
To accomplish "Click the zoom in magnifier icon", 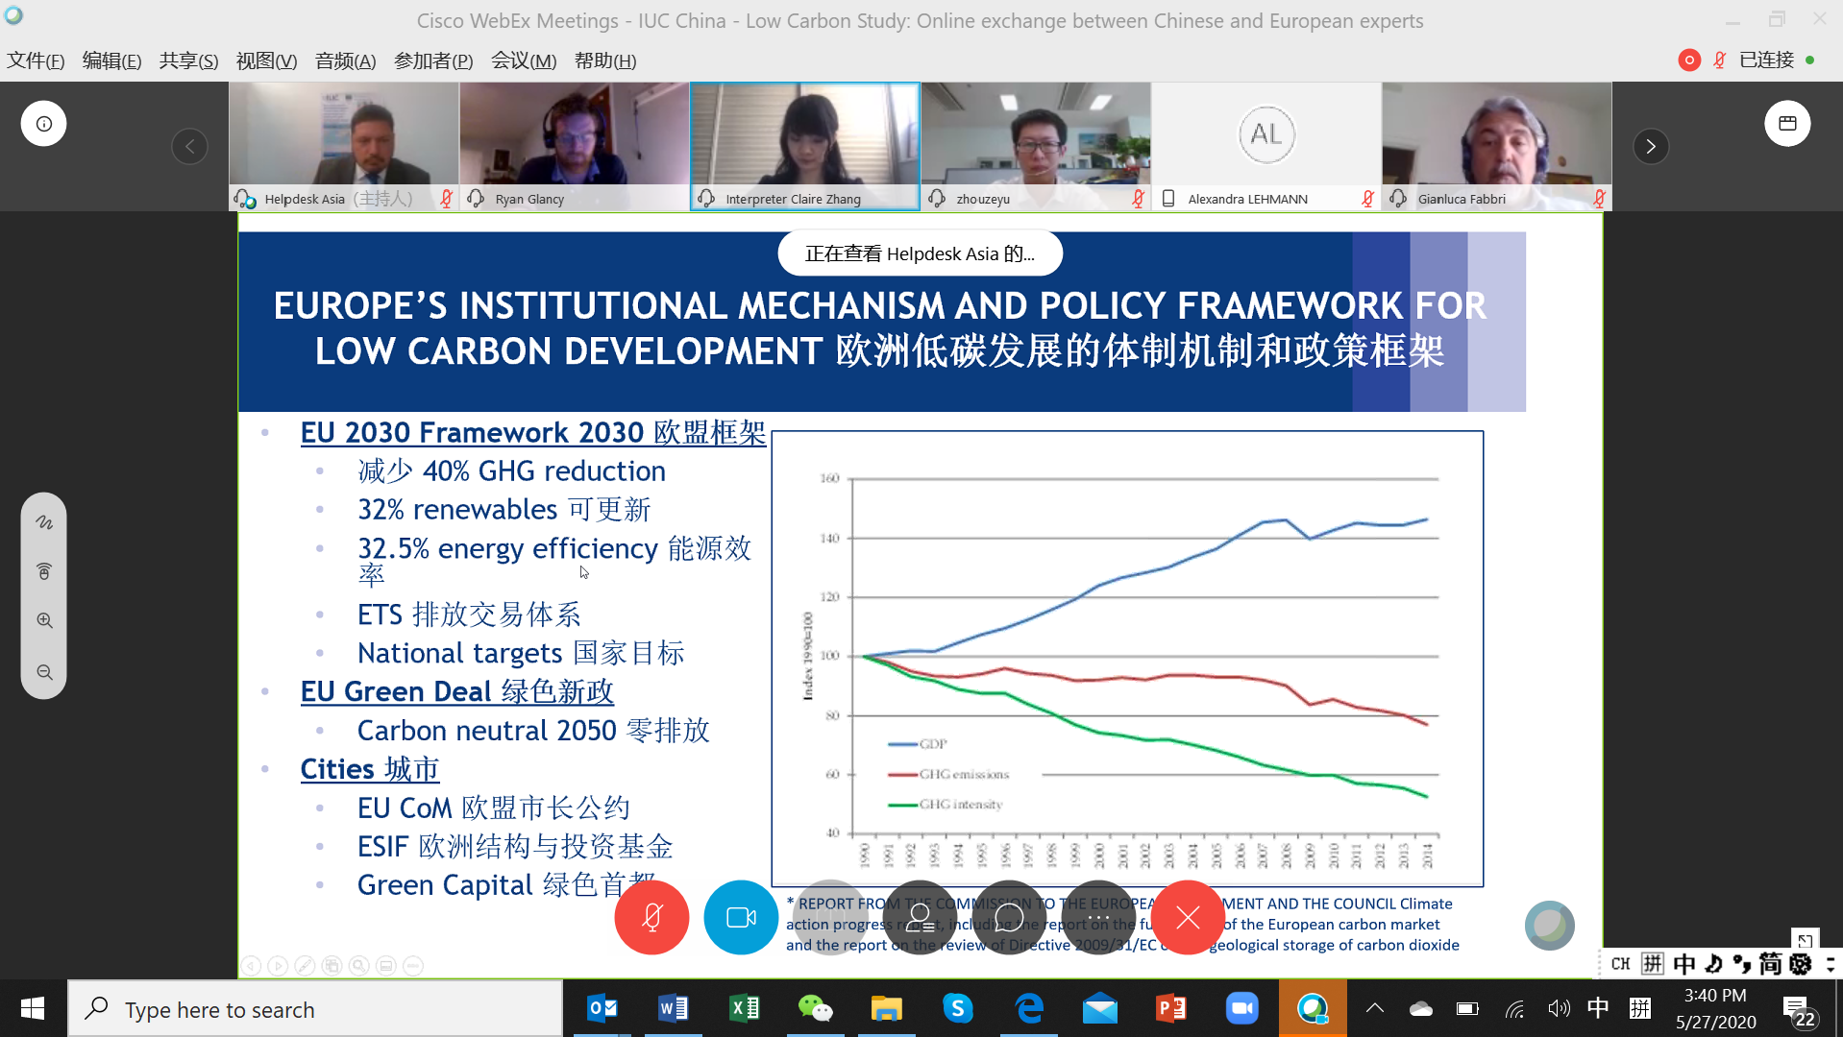I will 44,620.
